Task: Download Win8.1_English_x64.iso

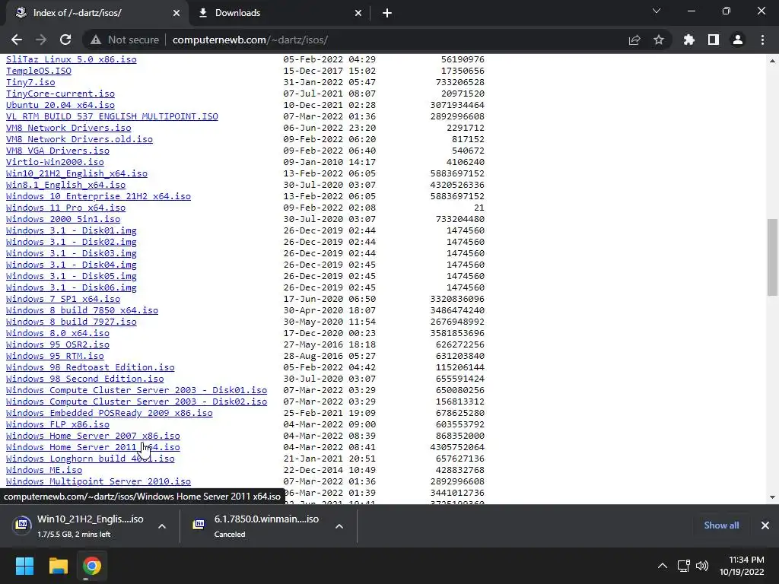Action: click(65, 185)
